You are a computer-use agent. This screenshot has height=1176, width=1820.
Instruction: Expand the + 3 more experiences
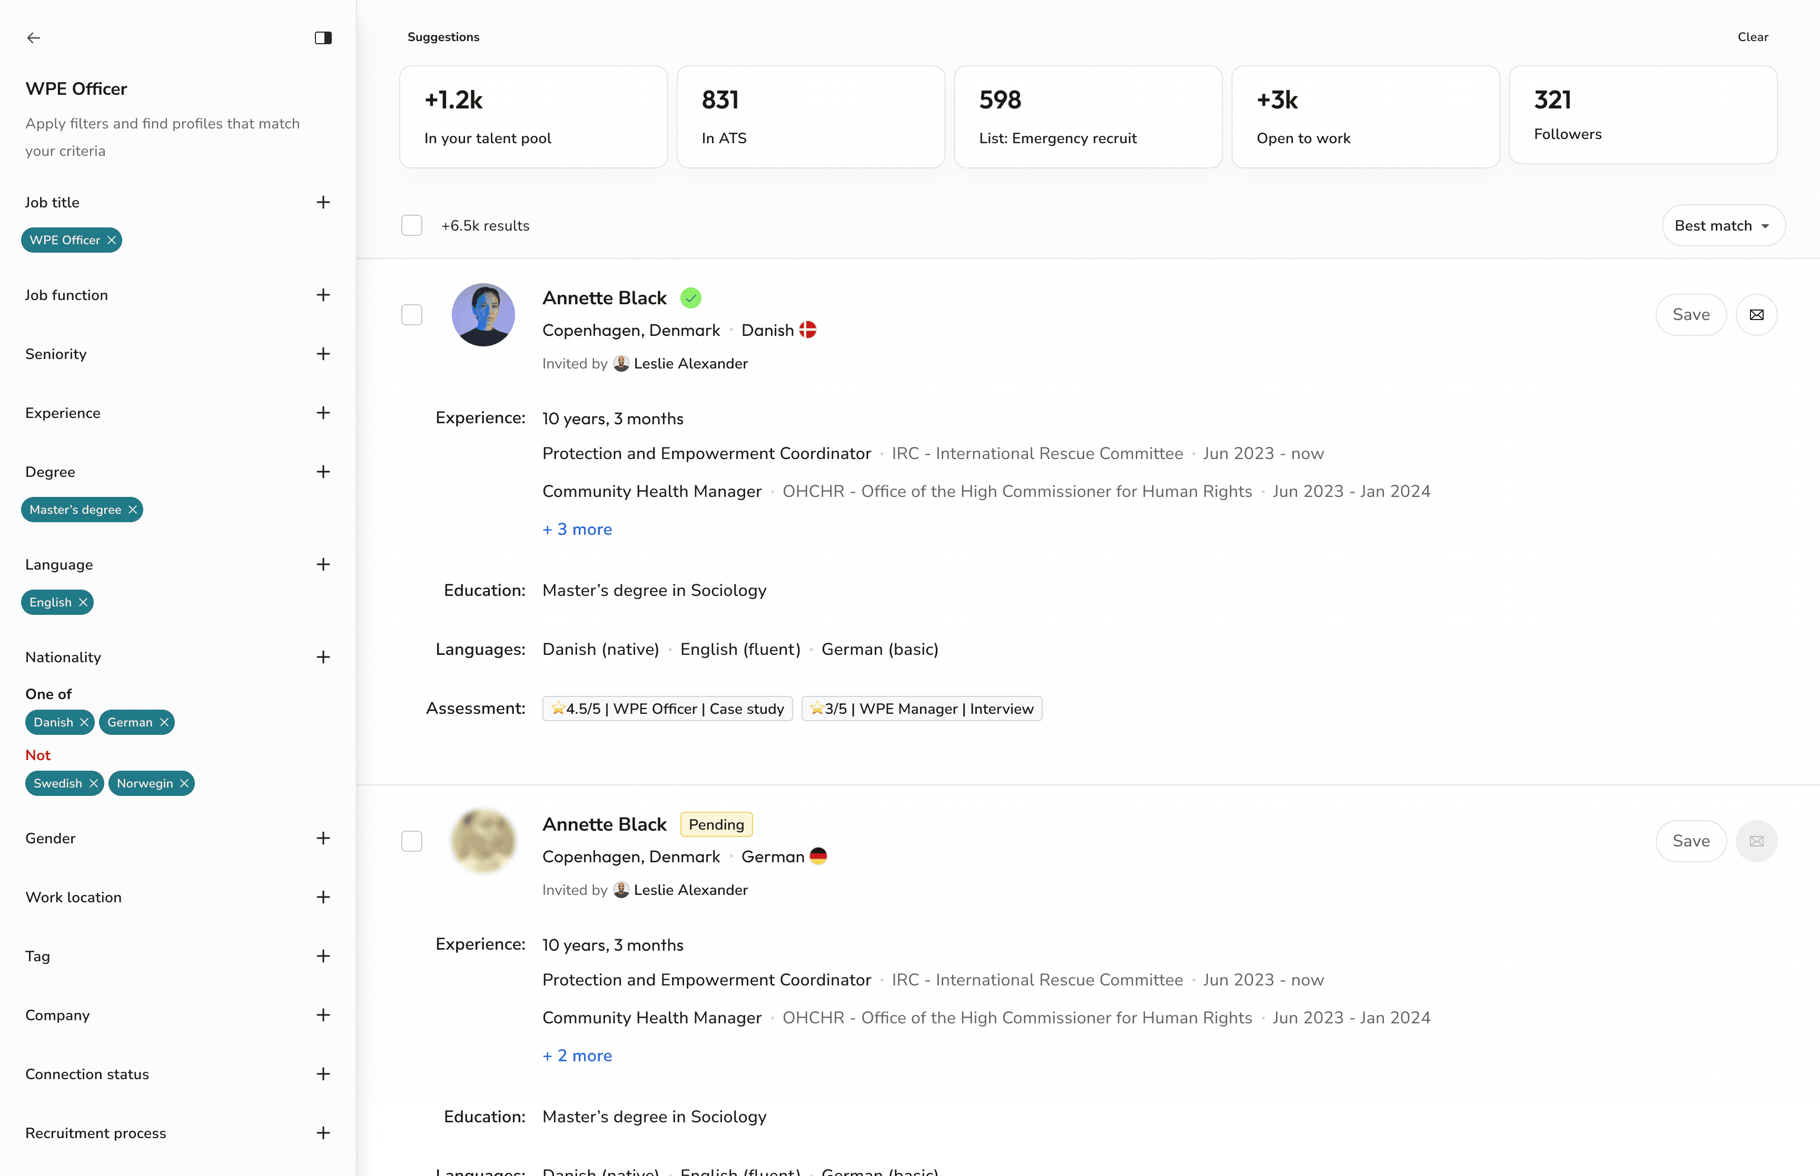click(577, 529)
